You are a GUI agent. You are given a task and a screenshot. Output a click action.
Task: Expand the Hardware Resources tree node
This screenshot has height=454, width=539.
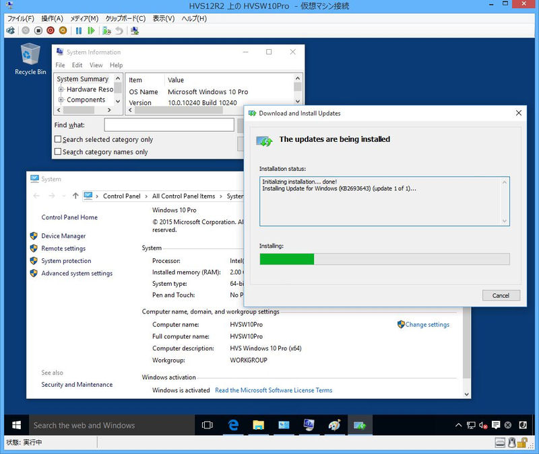coord(61,89)
